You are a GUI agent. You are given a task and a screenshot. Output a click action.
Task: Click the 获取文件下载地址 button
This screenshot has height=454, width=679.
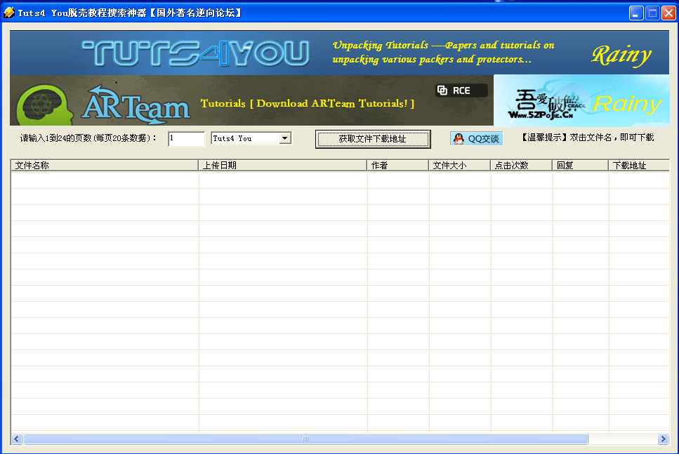pos(373,139)
